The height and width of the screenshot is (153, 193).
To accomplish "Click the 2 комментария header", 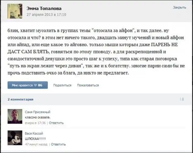I will pos(20,99).
